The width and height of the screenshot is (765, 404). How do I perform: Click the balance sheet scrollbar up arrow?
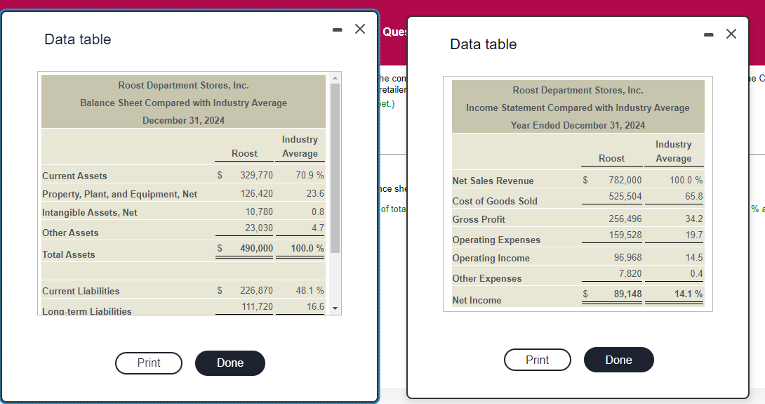335,78
